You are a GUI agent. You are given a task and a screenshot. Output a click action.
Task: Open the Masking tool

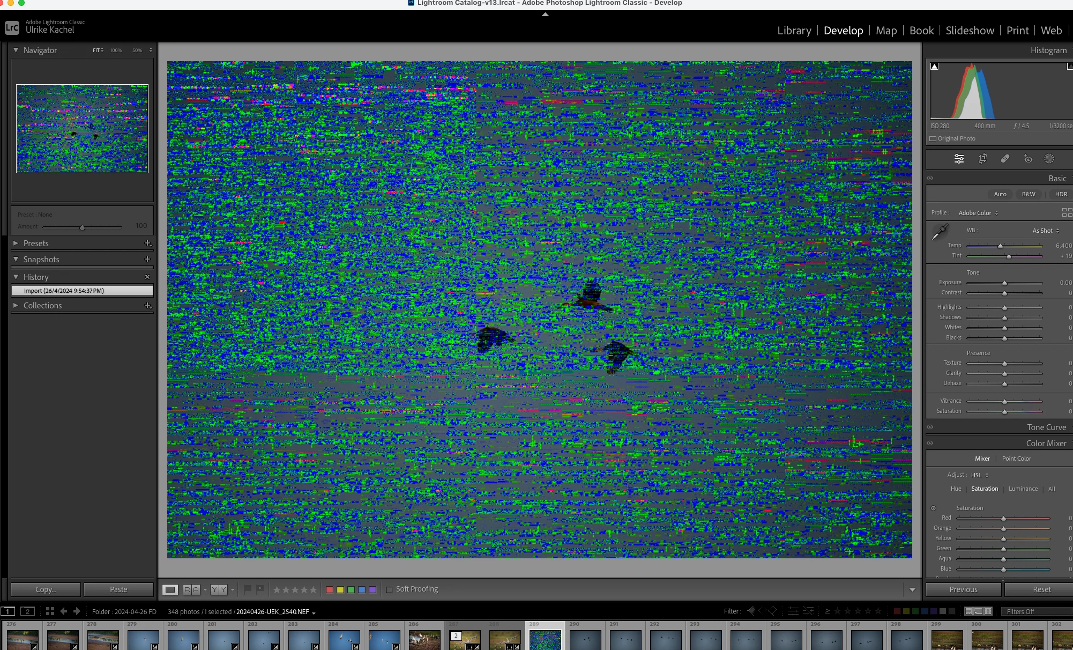1049,159
